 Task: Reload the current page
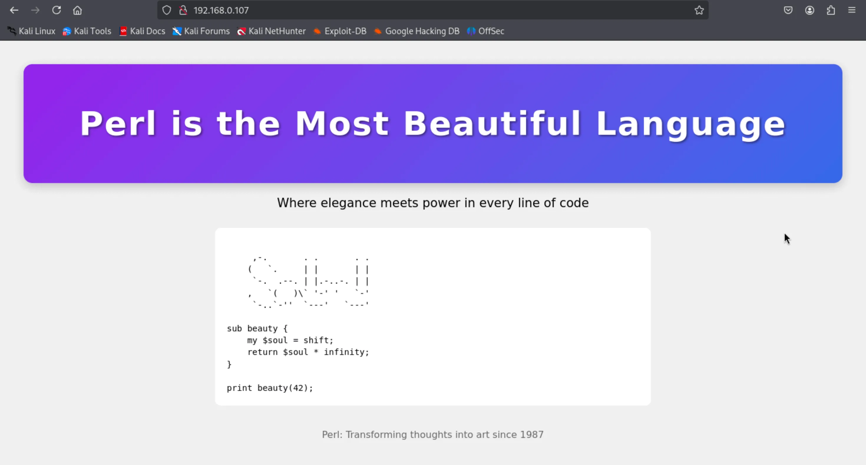point(57,10)
